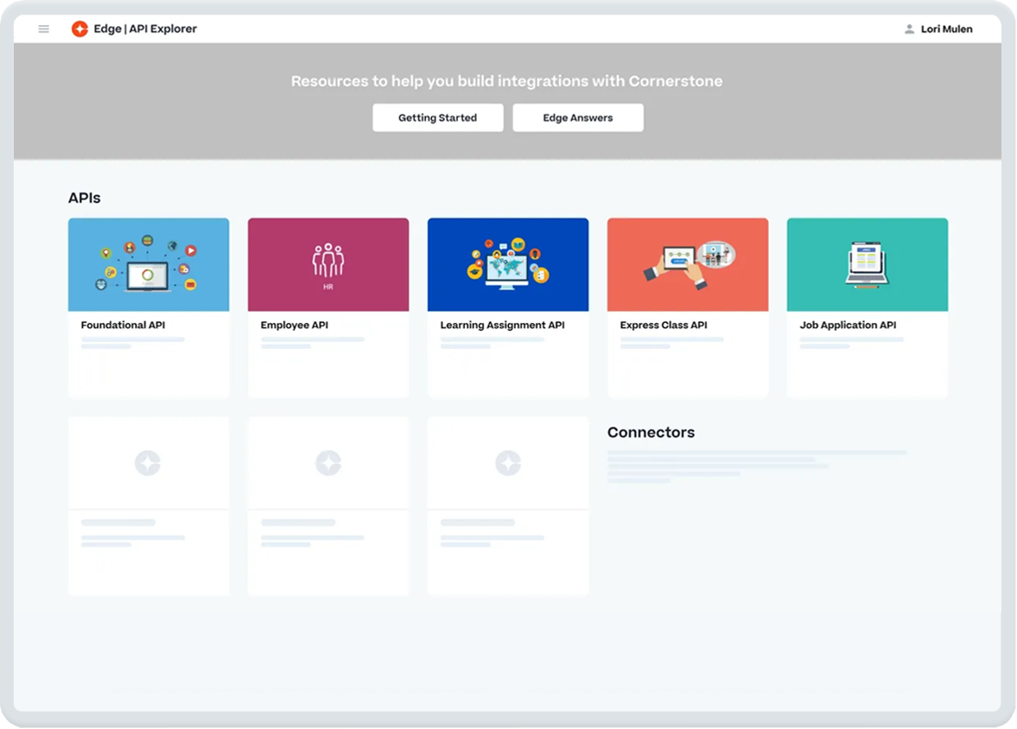Open the Job Application API laptop icon
Screen dimensions: 1017x729
(x=868, y=264)
